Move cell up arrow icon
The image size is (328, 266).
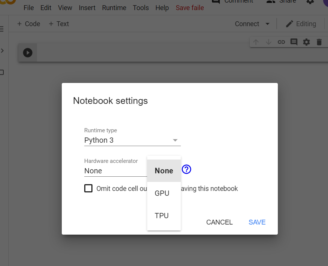(x=256, y=42)
